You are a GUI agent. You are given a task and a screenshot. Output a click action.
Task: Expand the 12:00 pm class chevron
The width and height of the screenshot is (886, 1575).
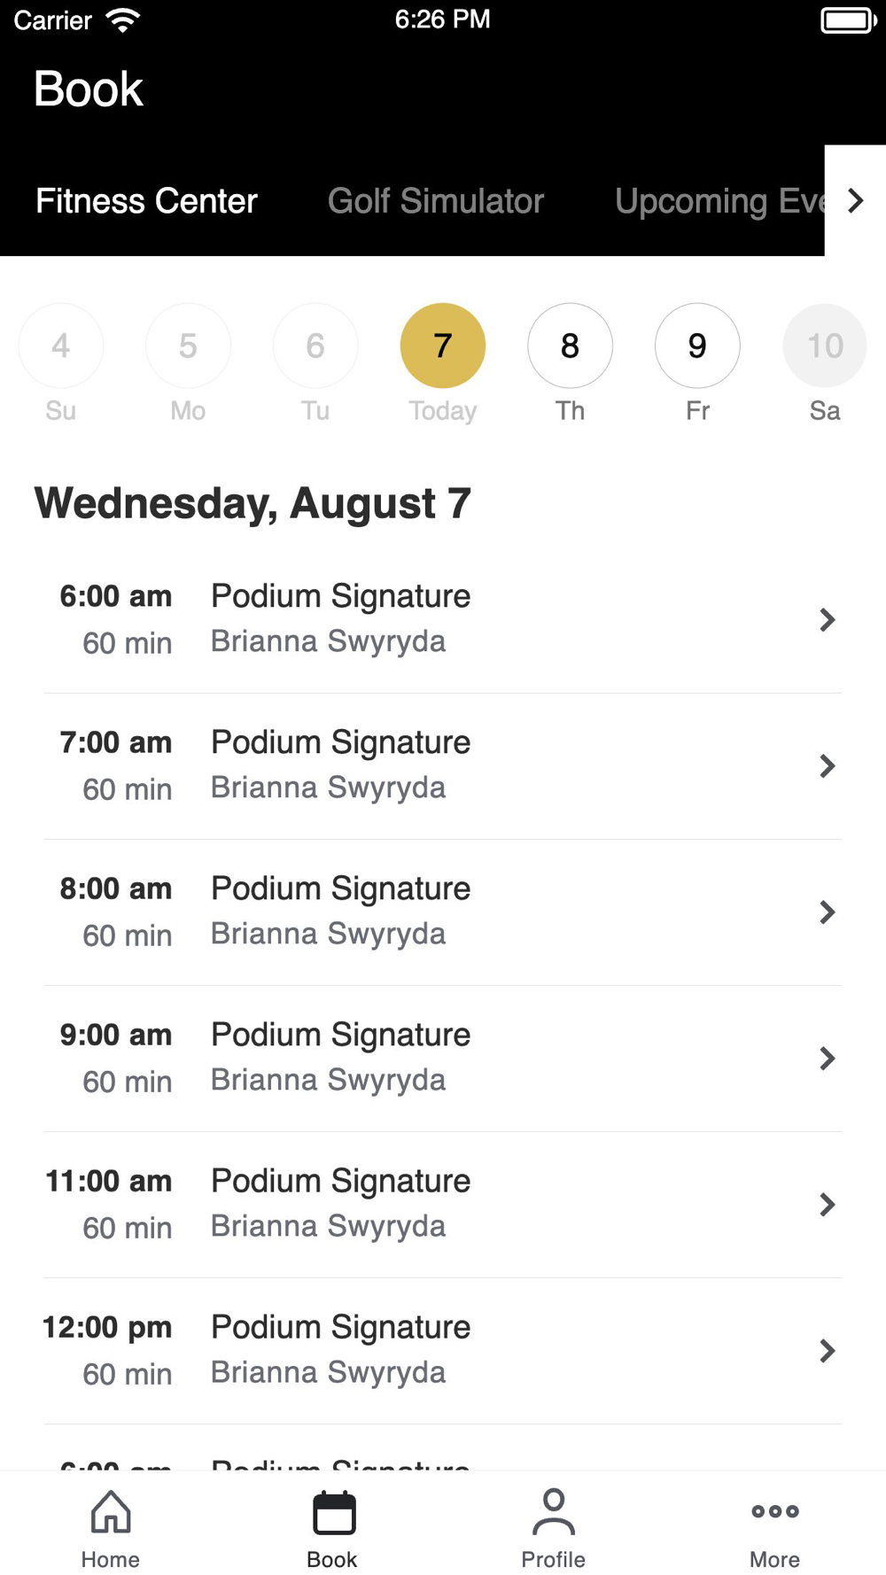click(827, 1351)
